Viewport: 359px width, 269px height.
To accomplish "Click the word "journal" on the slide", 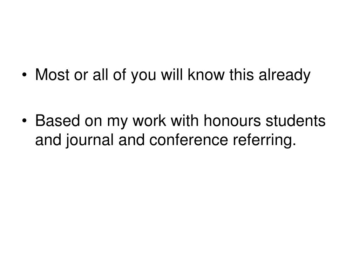I will pos(89,140).
